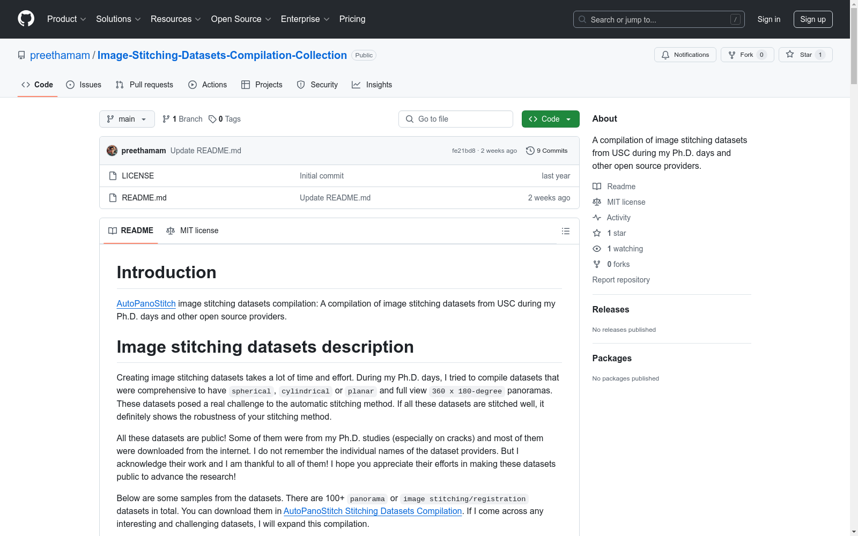Screen dimensions: 858x536
Task: Click the tag icon next to 0 Tags
Action: tap(212, 119)
